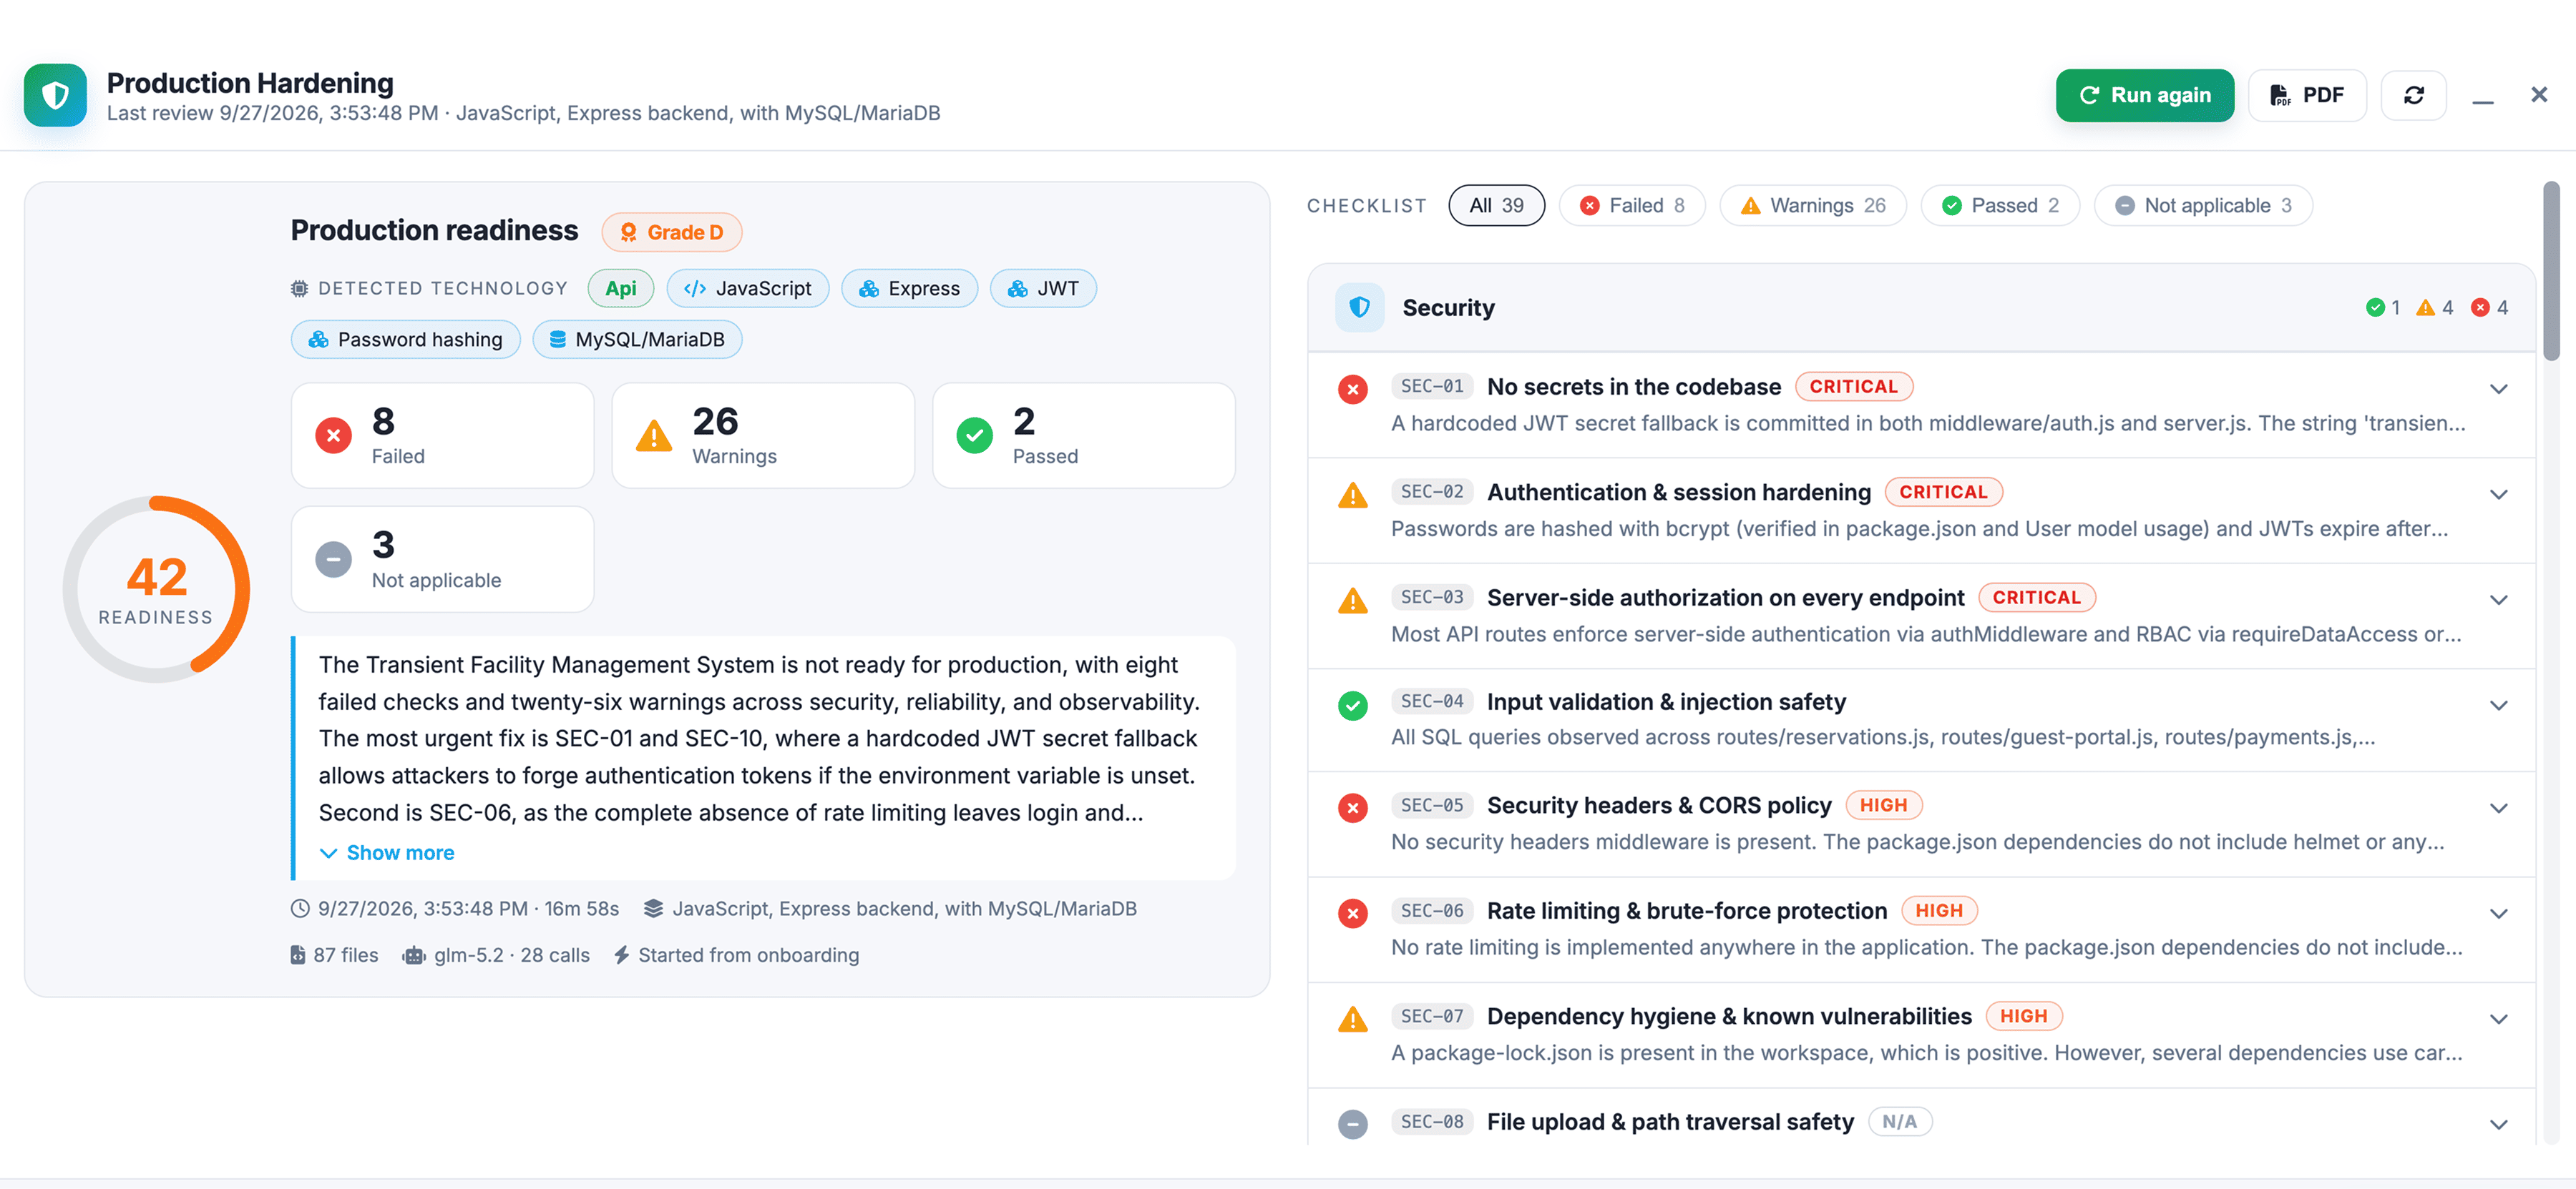The width and height of the screenshot is (2576, 1189).
Task: Click the gray N/A icon on SEC-08 row
Action: pos(1352,1124)
